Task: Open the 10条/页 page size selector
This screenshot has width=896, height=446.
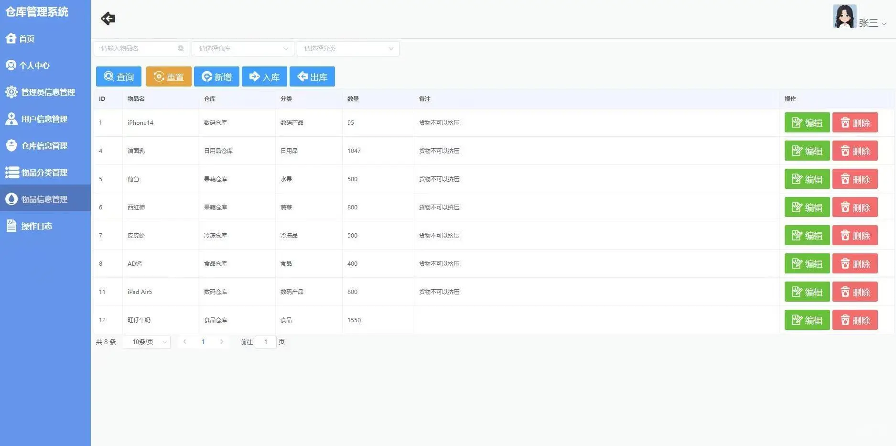Action: 146,342
